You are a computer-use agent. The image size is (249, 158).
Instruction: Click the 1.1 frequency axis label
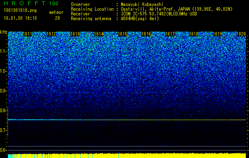coord(3,51)
